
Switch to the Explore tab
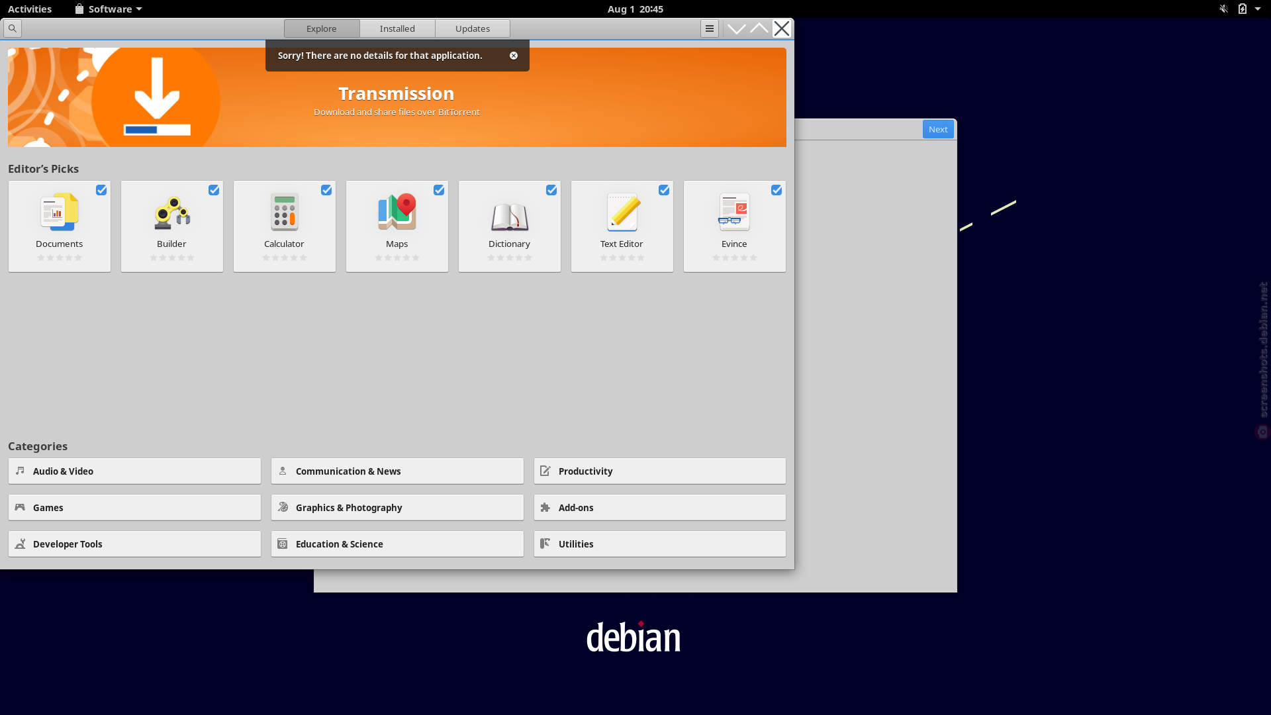[x=322, y=28]
